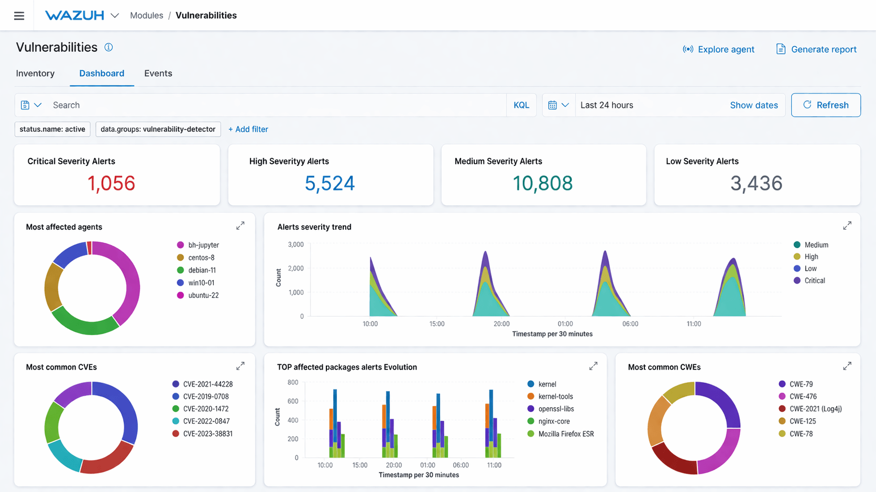
Task: Open the saved queries dropdown
Action: pyautogui.click(x=31, y=105)
